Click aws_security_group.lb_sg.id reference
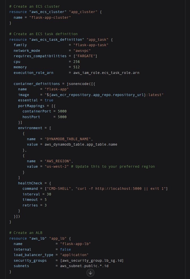190x279 pixels. (92, 261)
